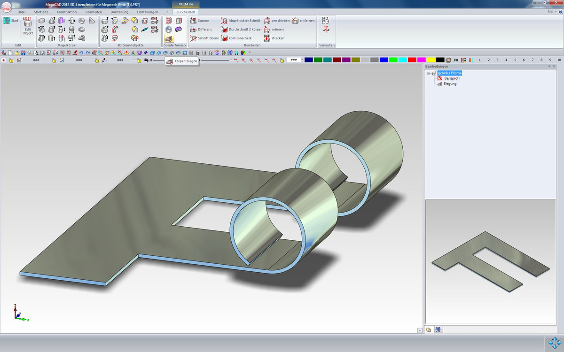
Task: Select the torus primitive in Regelkörper
Action: point(82,29)
